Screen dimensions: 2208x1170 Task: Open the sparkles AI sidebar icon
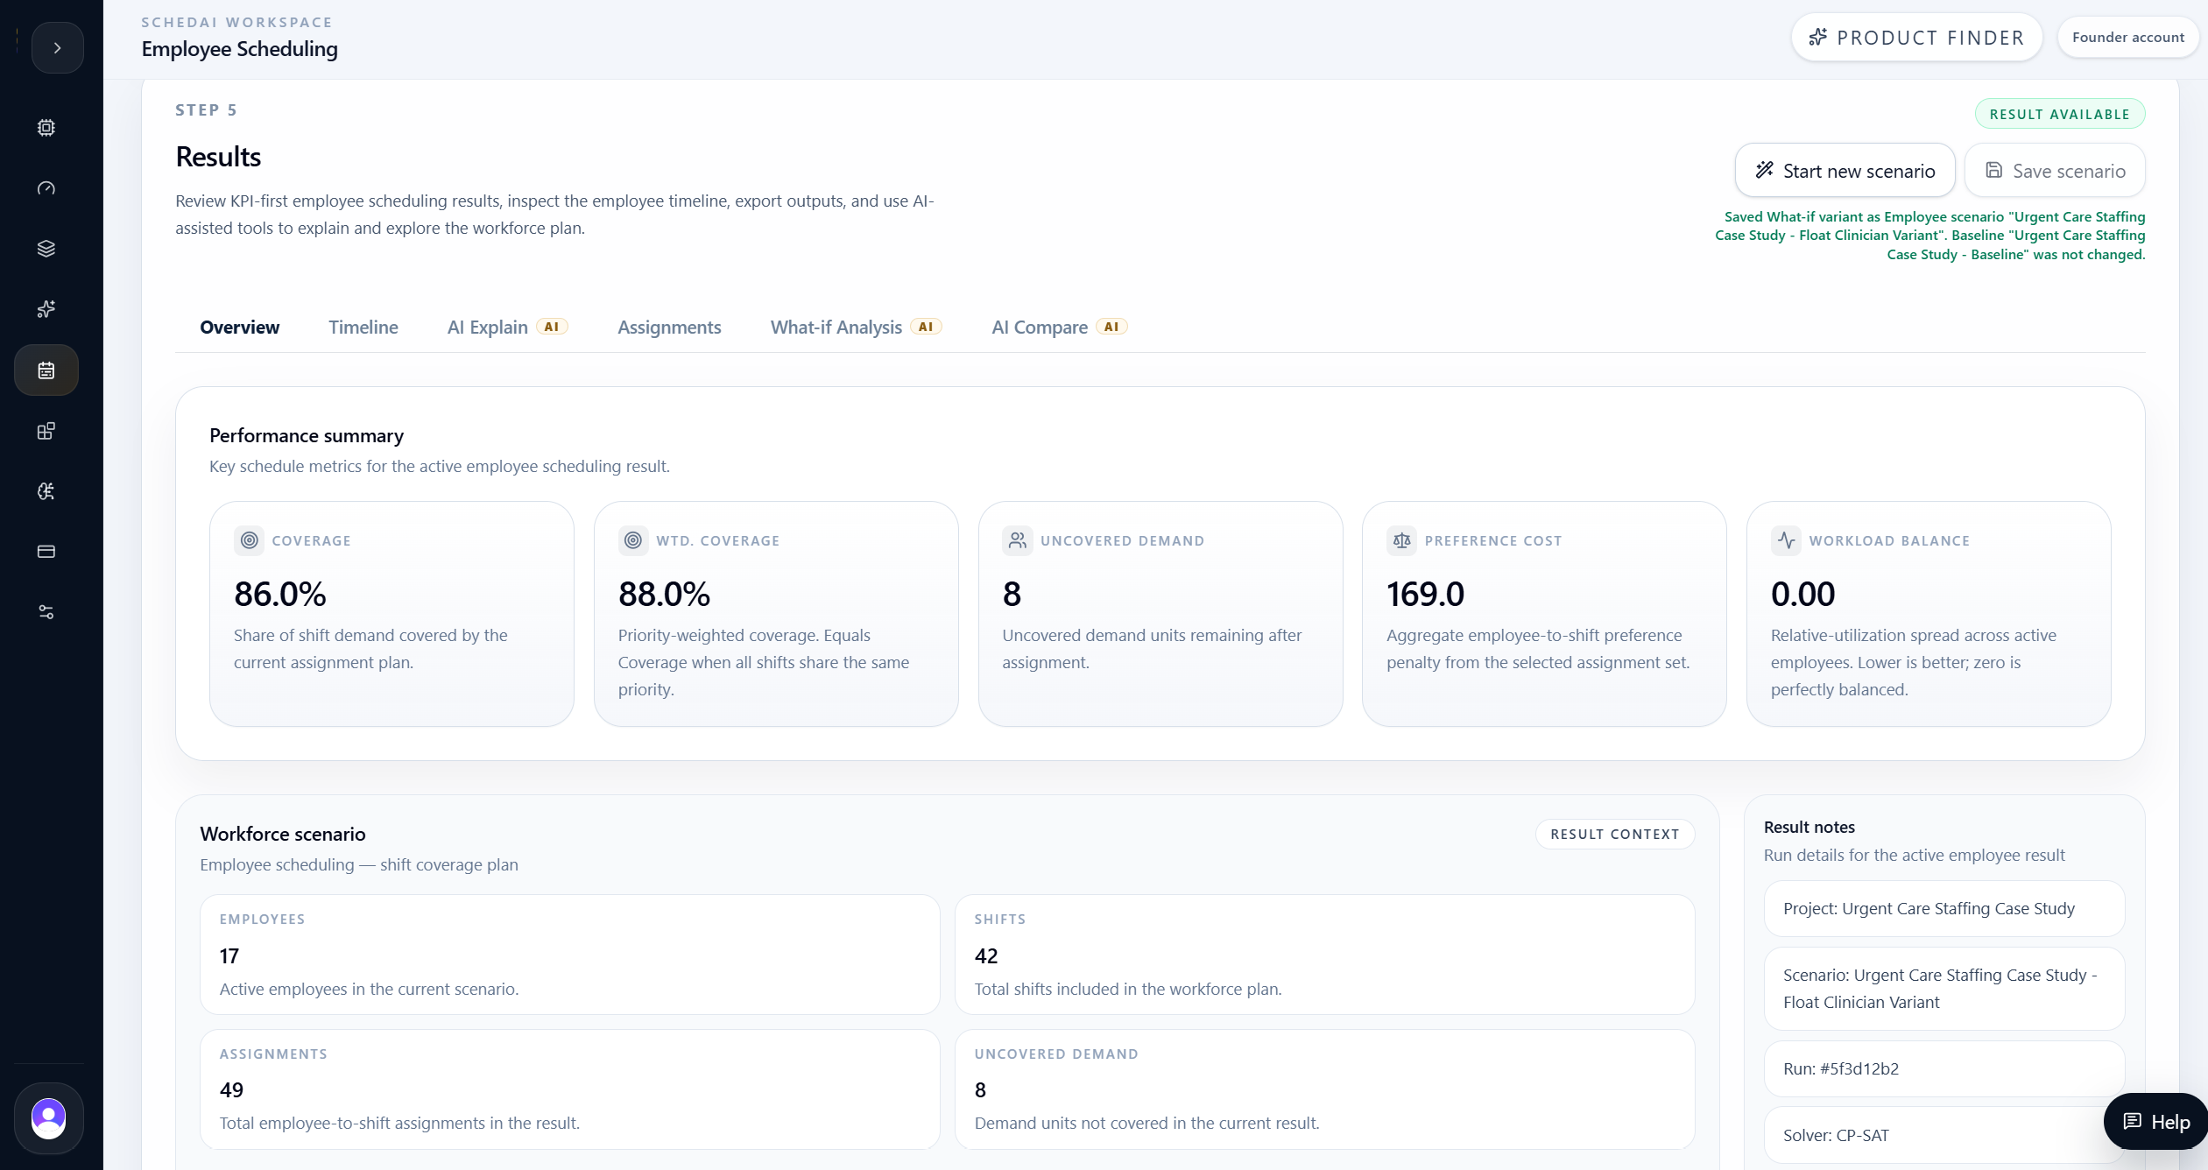(46, 309)
